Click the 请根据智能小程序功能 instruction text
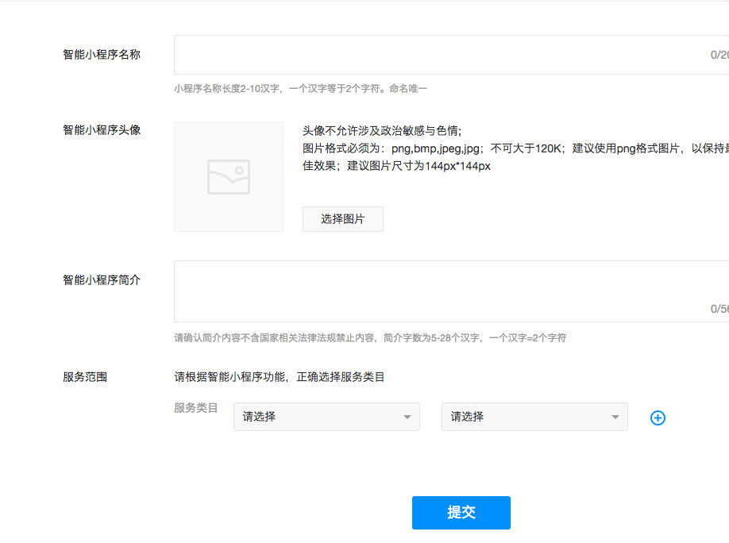The width and height of the screenshot is (729, 543). [x=280, y=377]
